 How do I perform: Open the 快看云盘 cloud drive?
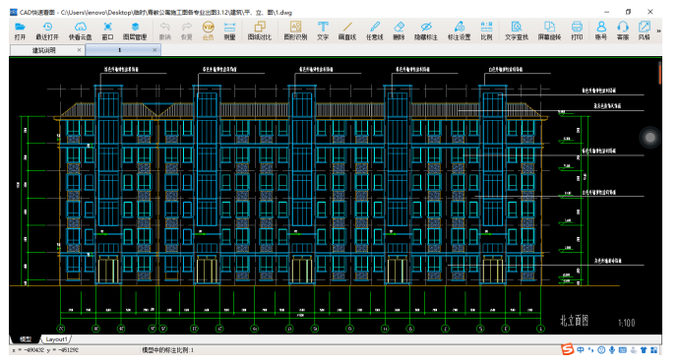(x=81, y=30)
